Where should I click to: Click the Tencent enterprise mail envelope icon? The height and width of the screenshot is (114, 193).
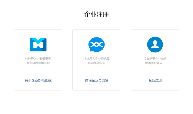(x=38, y=45)
